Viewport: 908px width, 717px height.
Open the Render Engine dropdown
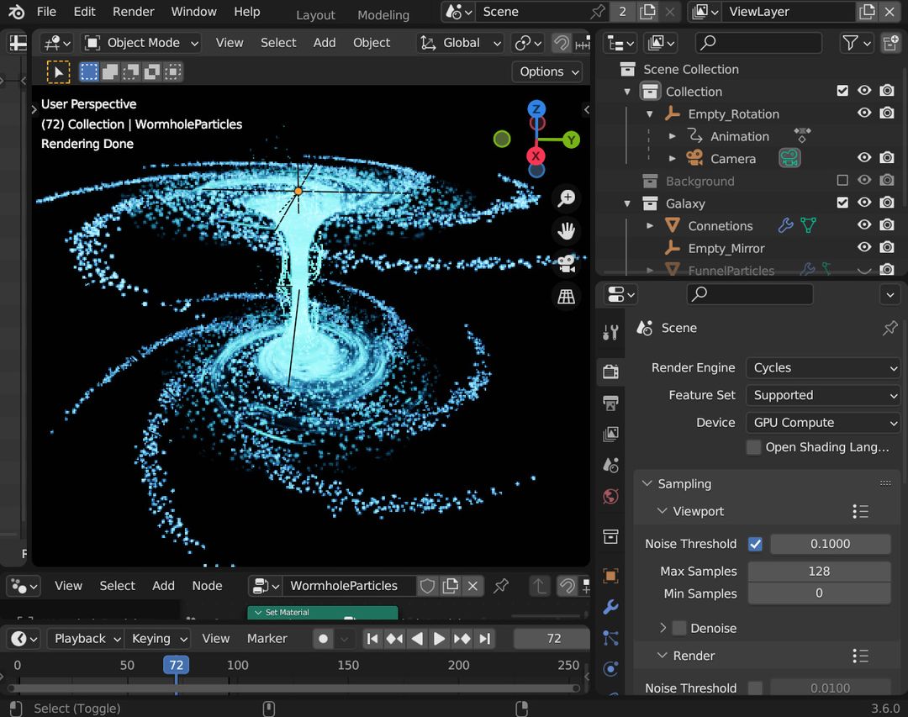pyautogui.click(x=822, y=367)
